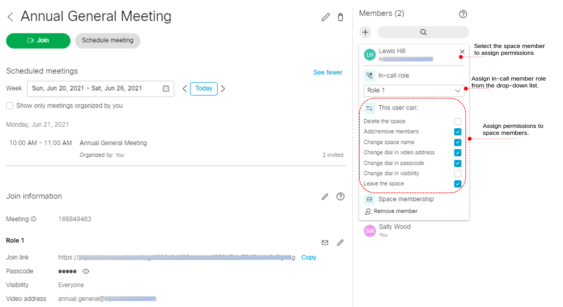
Task: Click the trash icon to delete the space
Action: tap(340, 17)
